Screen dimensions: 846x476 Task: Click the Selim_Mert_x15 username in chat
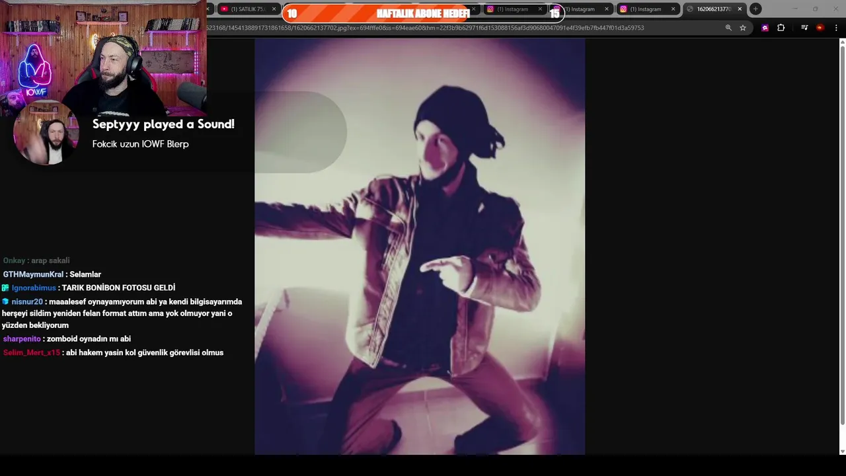(32, 353)
